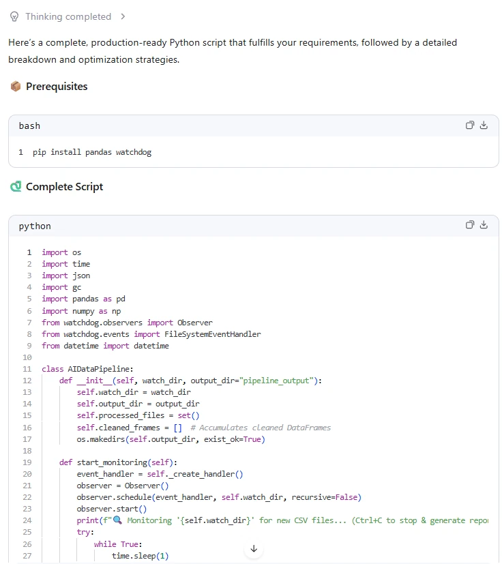502x564 pixels.
Task: Click 'event_handler = self._create_handler()' line
Action: [x=160, y=474]
